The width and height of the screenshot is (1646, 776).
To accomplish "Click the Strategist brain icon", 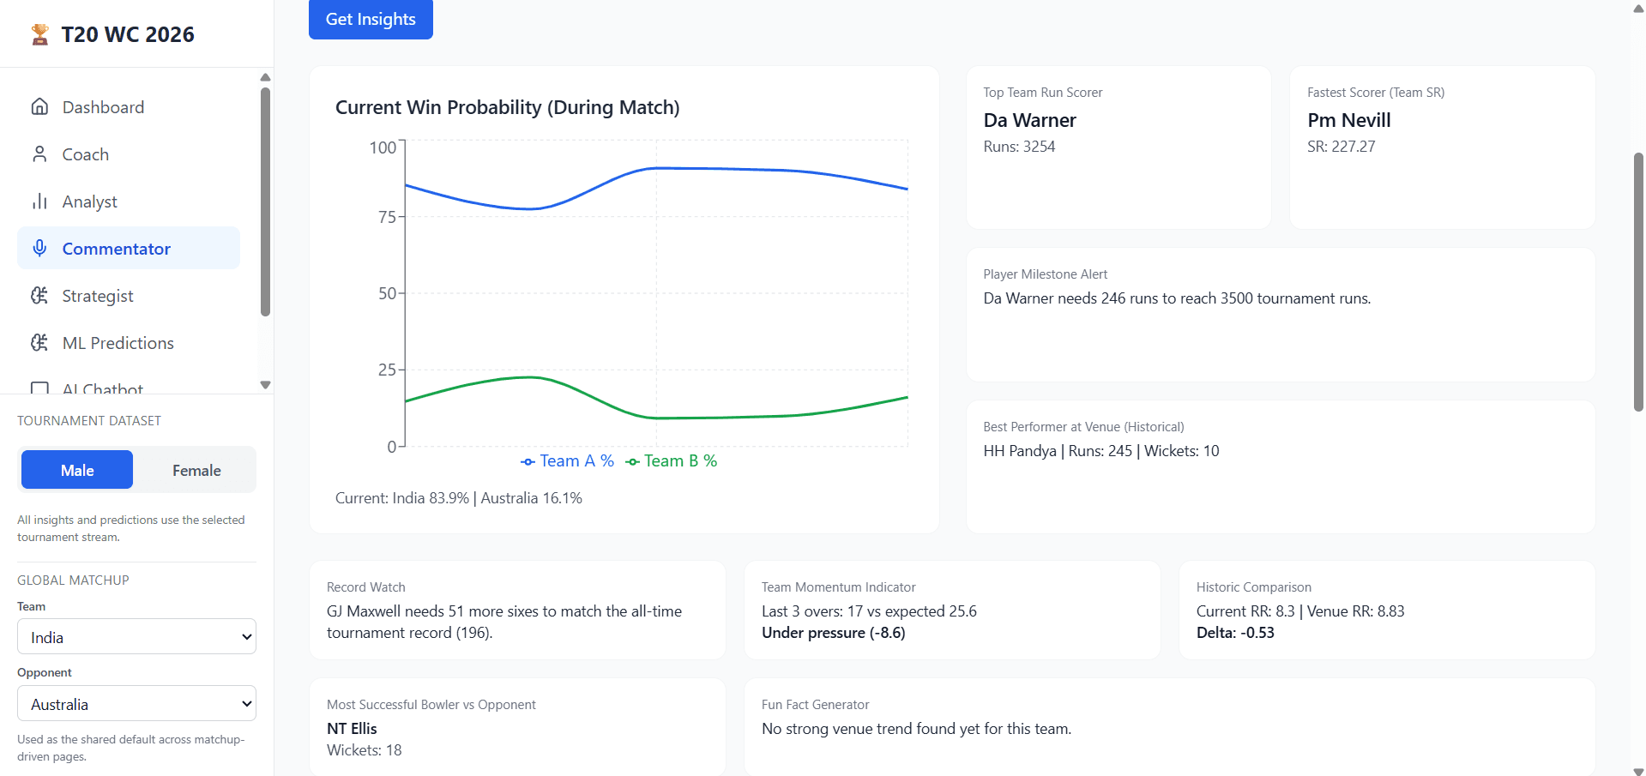I will (39, 296).
